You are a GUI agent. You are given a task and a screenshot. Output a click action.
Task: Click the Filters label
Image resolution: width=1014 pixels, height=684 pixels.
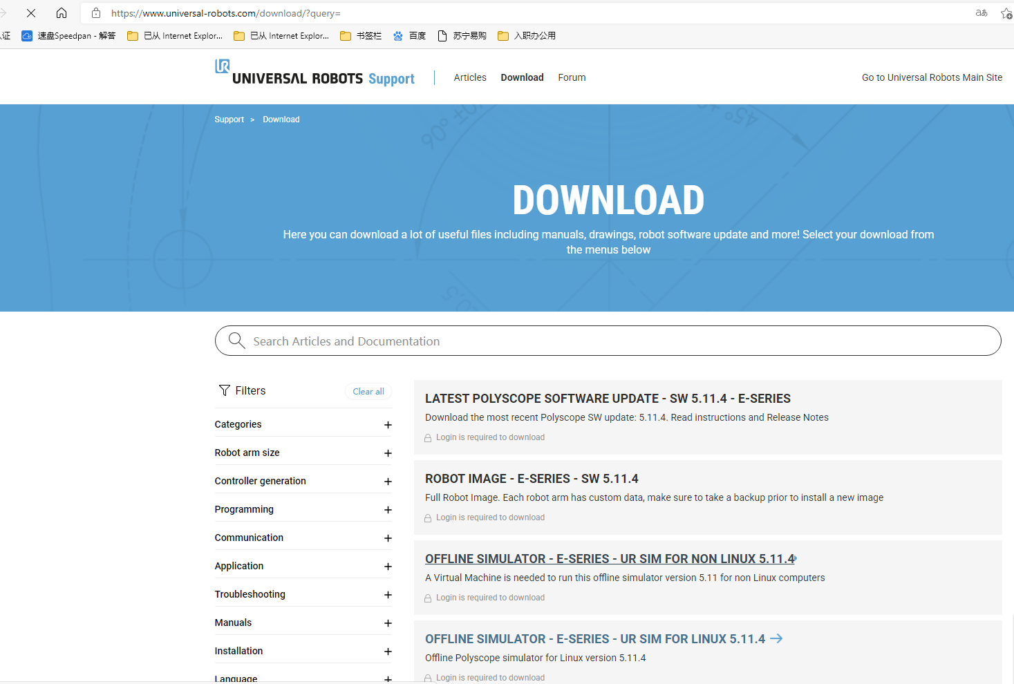pos(250,390)
